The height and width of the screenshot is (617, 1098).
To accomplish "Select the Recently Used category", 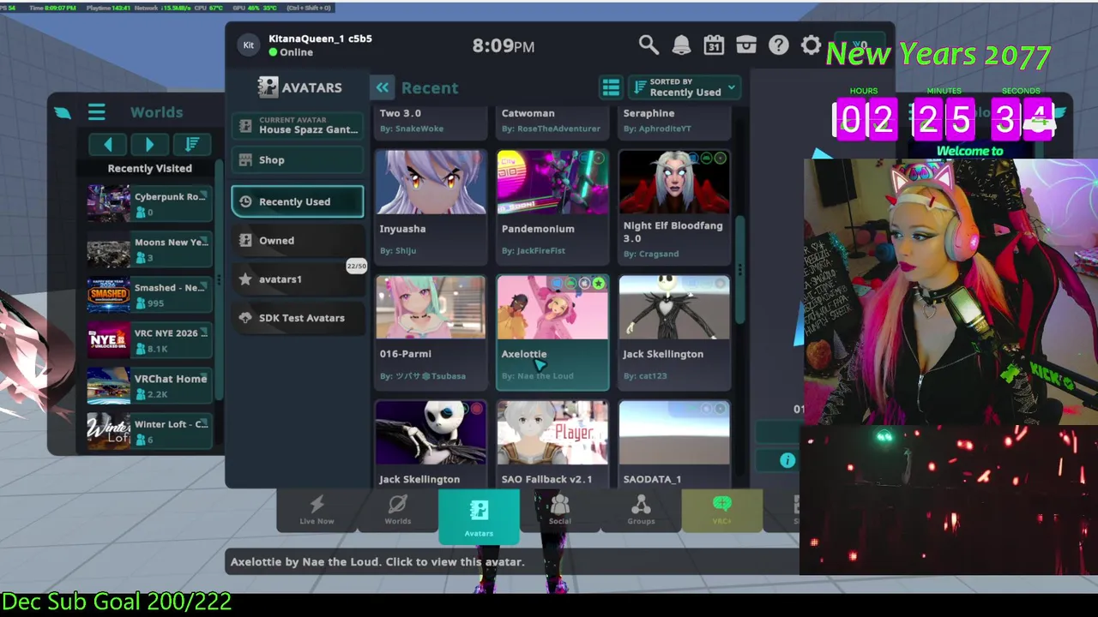I will [x=298, y=201].
